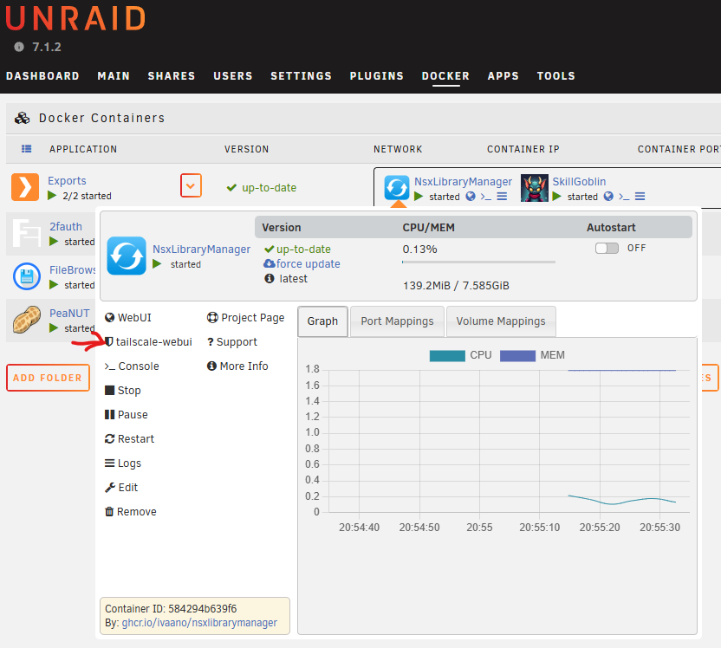The width and height of the screenshot is (721, 648).
Task: Open Project Page link
Action: [245, 318]
